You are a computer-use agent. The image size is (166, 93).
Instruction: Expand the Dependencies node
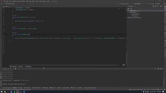click(131, 14)
